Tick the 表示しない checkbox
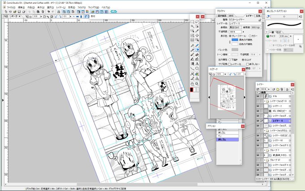 click(x=248, y=64)
